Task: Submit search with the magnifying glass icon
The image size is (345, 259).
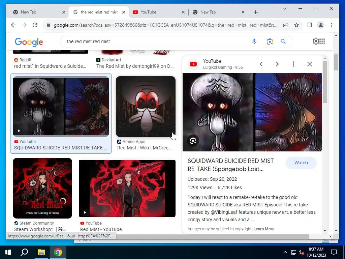Action: tap(283, 41)
